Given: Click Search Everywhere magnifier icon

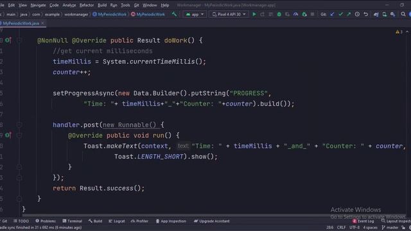Looking at the screenshot, I should pyautogui.click(x=403, y=14).
